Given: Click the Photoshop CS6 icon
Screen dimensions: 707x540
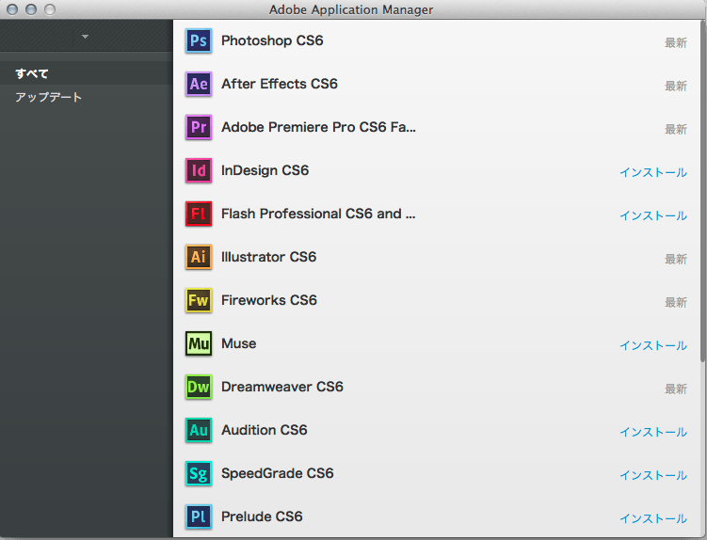Looking at the screenshot, I should coord(199,40).
